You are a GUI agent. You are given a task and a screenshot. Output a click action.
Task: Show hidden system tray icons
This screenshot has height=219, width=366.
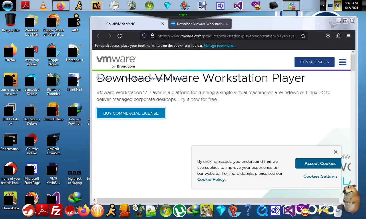[x=323, y=5]
